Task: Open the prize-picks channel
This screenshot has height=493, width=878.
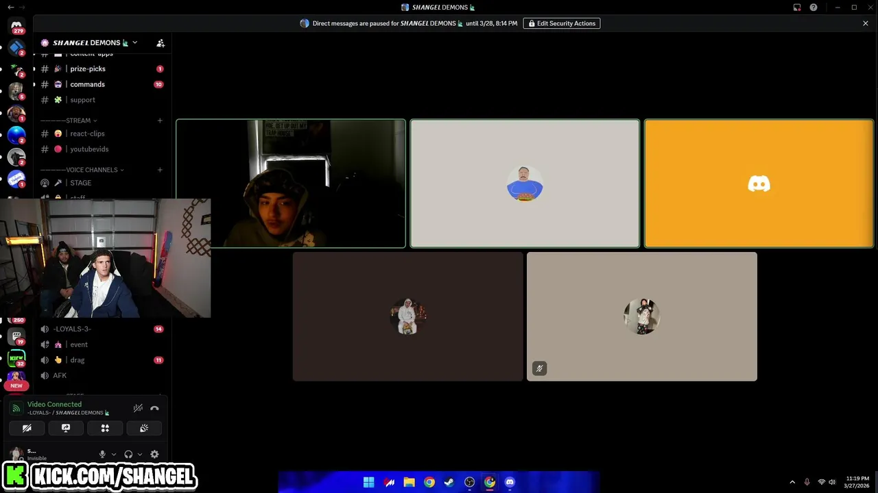Action: [102, 68]
